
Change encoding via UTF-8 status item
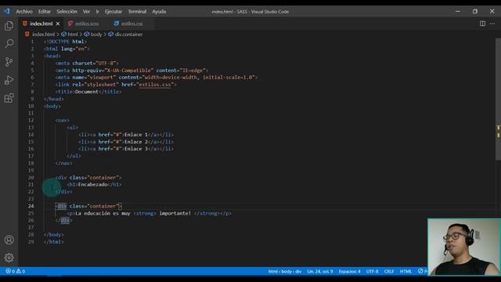click(373, 271)
